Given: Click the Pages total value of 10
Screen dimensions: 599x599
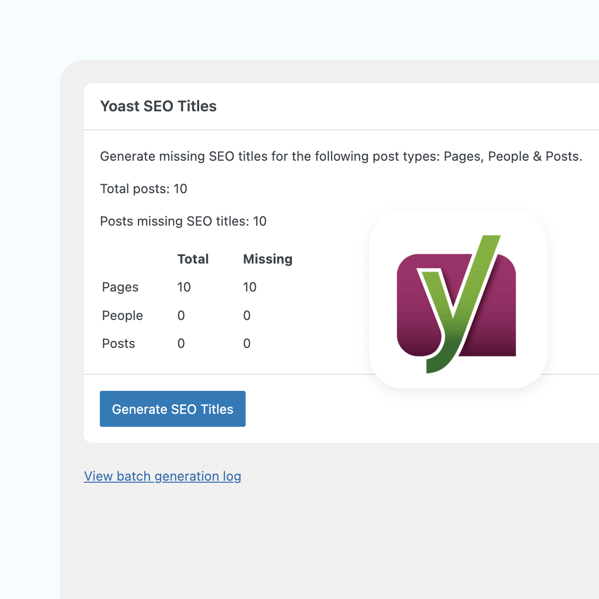Looking at the screenshot, I should [184, 287].
